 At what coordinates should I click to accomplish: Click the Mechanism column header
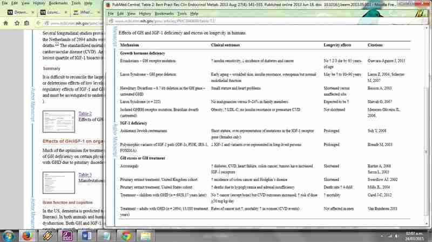click(129, 45)
